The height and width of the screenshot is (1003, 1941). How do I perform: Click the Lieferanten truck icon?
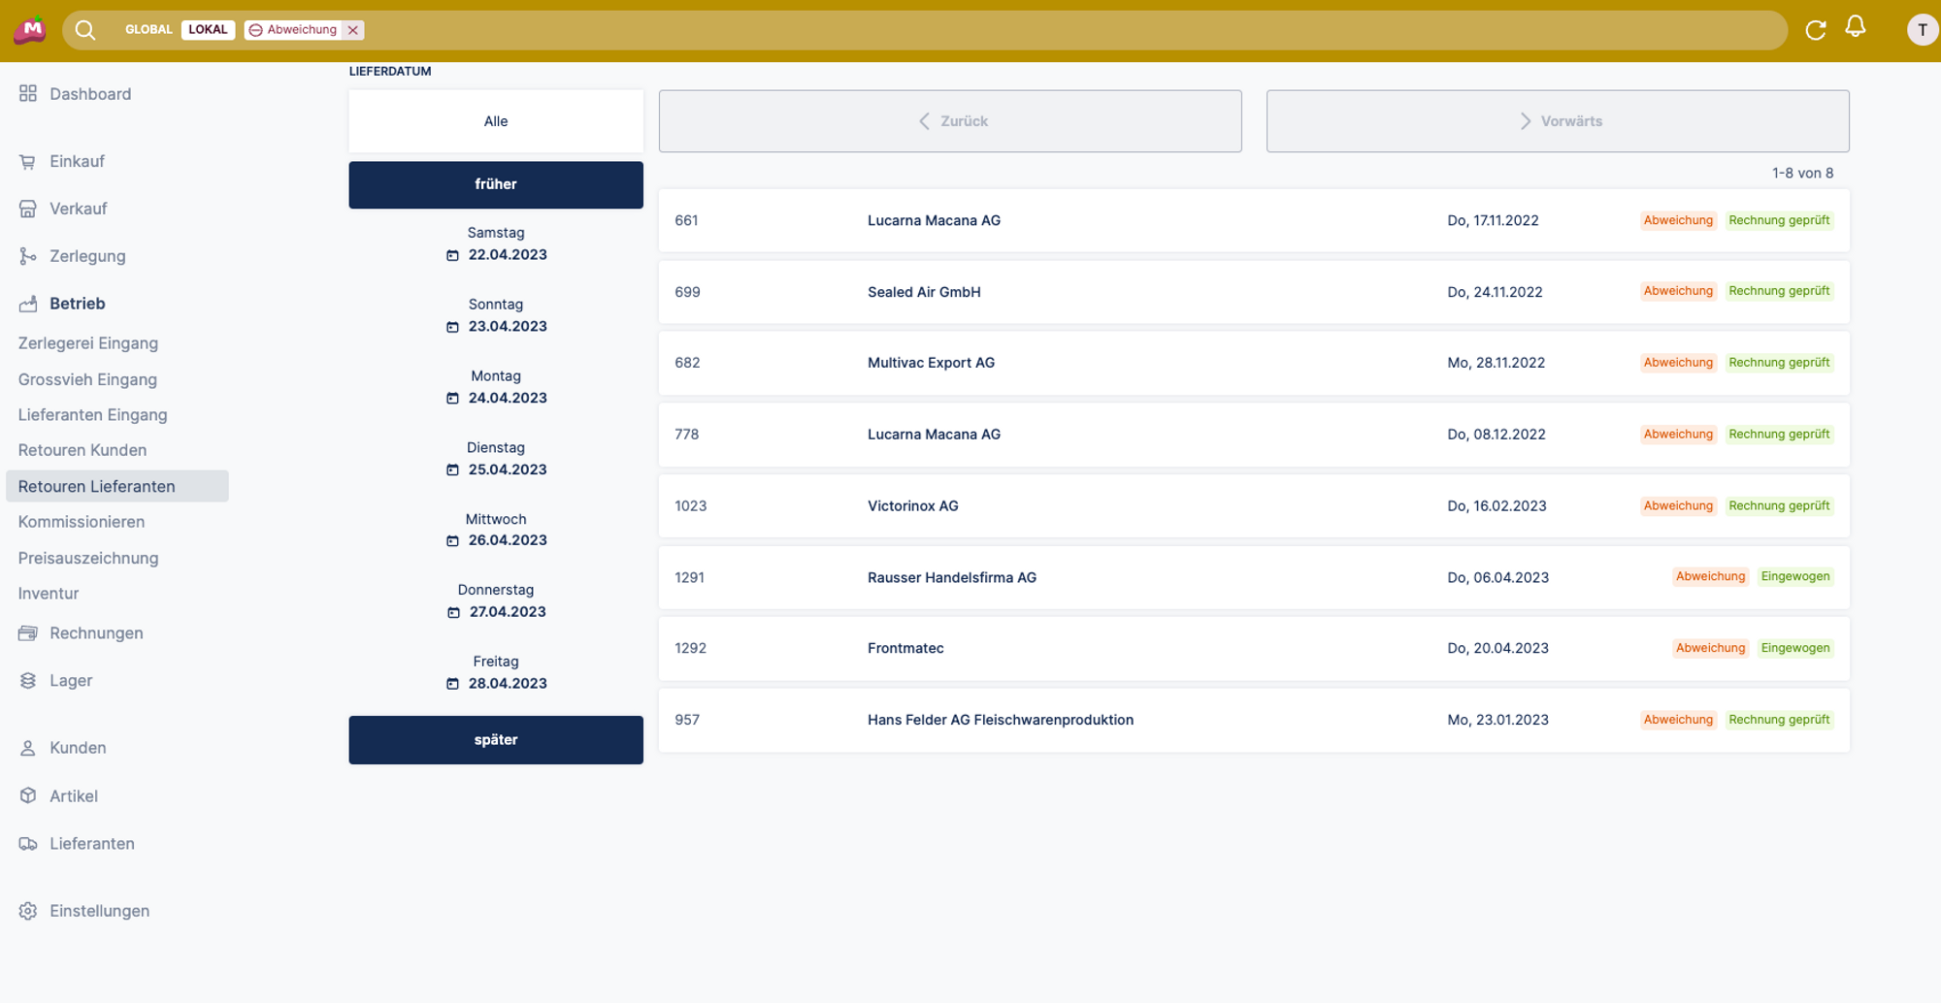pos(28,844)
